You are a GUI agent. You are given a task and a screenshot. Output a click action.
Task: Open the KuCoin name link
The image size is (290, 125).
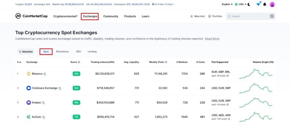(x=37, y=117)
